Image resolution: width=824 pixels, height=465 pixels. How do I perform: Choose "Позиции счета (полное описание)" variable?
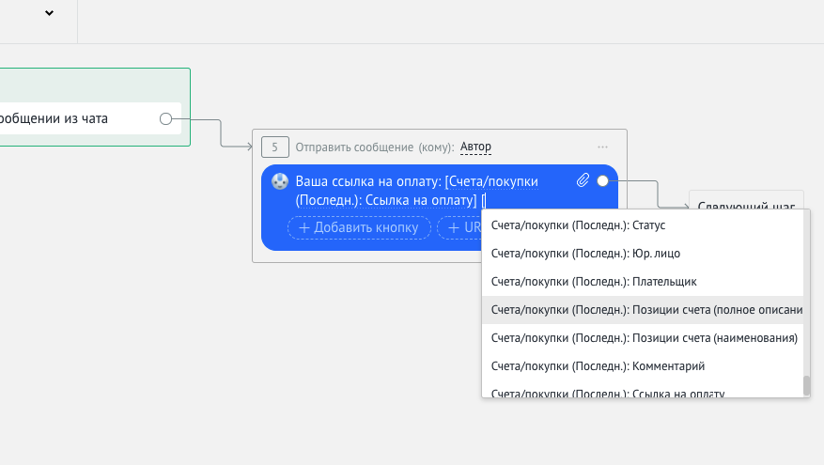pos(642,310)
